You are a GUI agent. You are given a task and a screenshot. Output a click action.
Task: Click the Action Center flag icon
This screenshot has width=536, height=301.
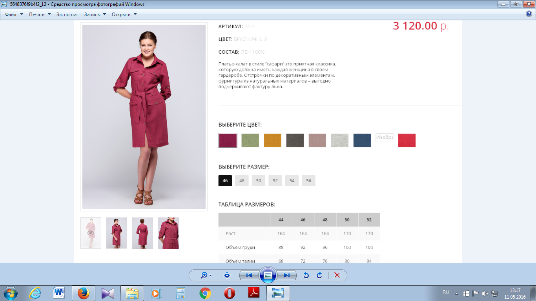coord(475,293)
